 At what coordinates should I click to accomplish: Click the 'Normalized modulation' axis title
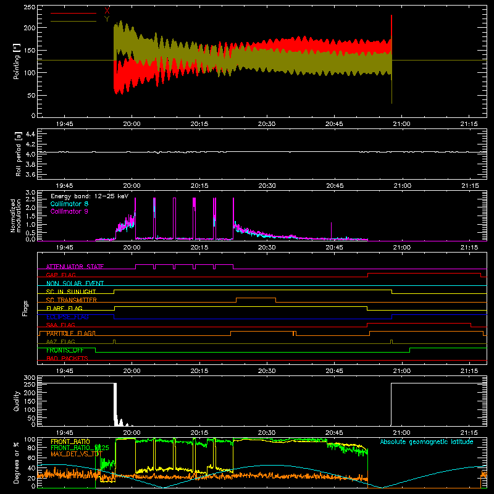15,216
